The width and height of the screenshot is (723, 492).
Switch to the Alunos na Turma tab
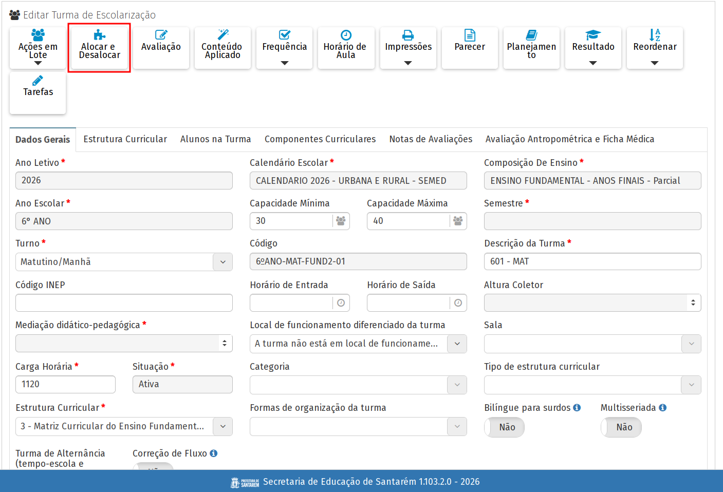pos(215,139)
